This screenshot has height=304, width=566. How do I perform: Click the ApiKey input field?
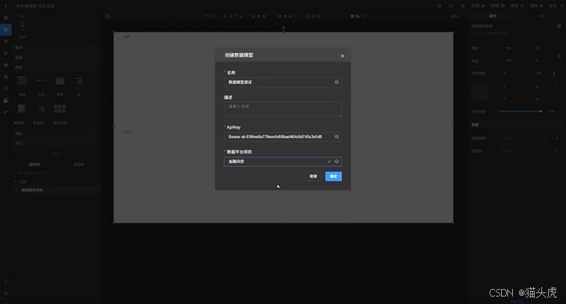coord(282,137)
